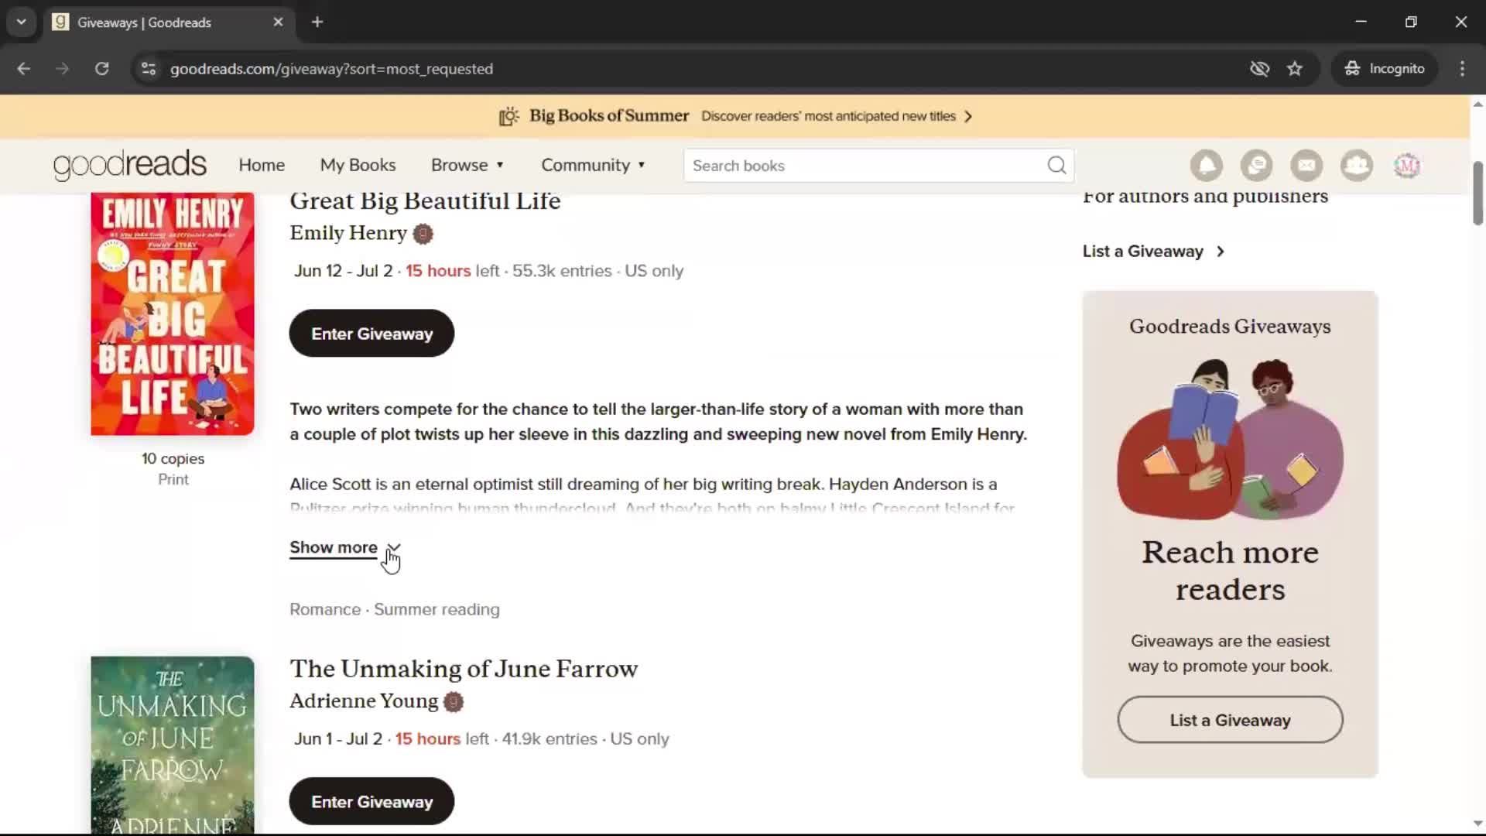Open the Emily Henry author link
The height and width of the screenshot is (836, 1486).
(348, 234)
